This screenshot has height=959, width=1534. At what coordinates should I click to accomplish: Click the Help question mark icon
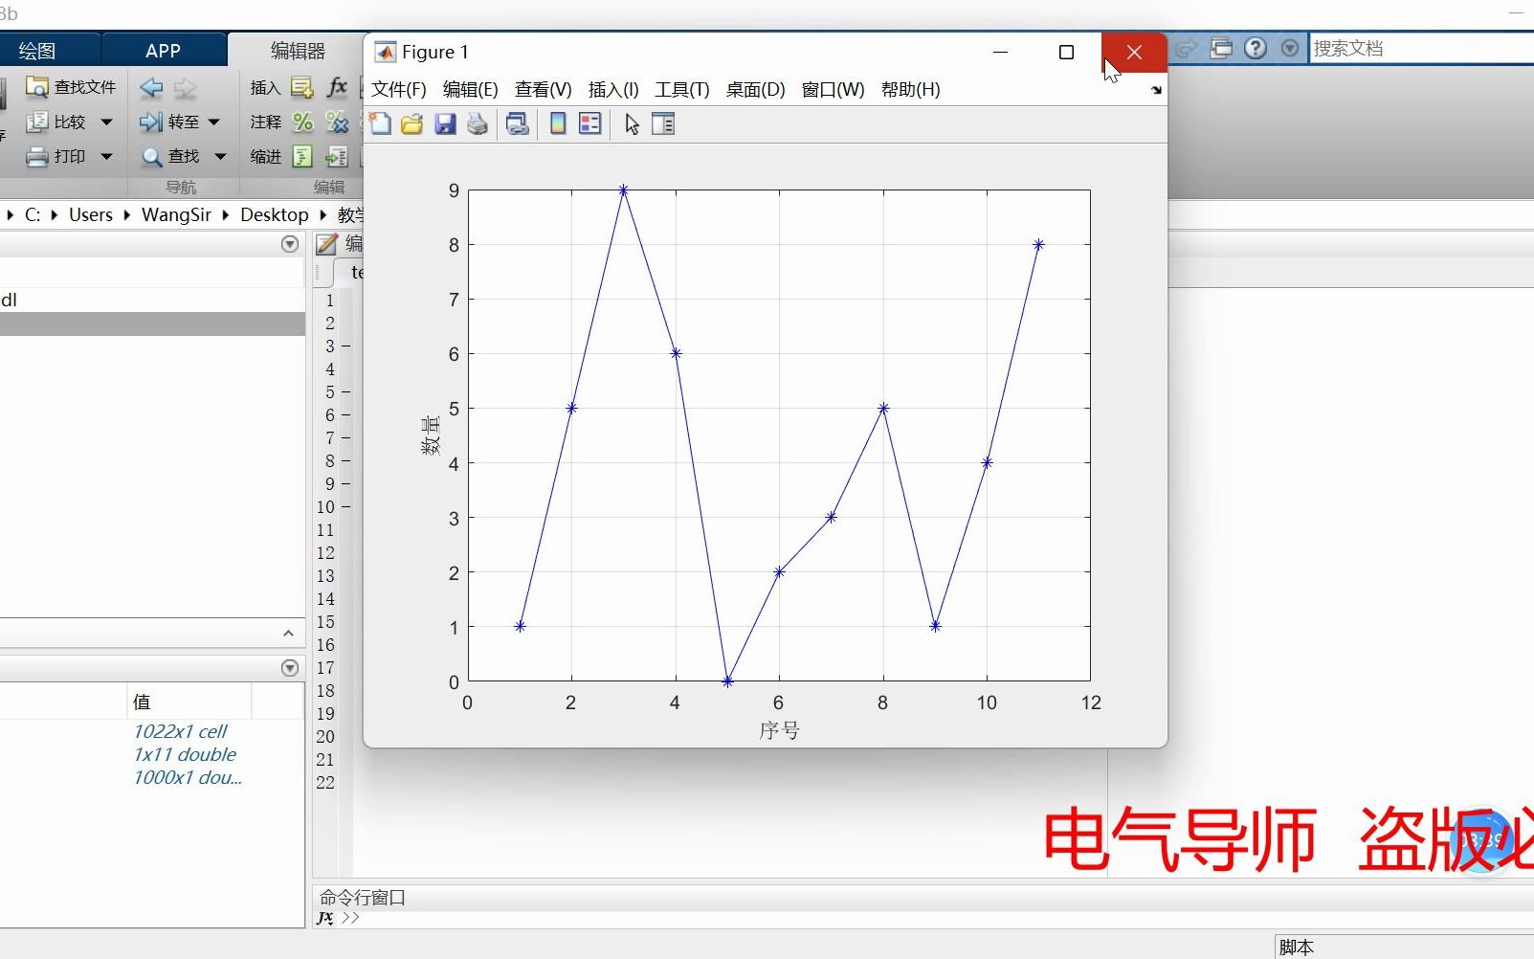coord(1256,48)
